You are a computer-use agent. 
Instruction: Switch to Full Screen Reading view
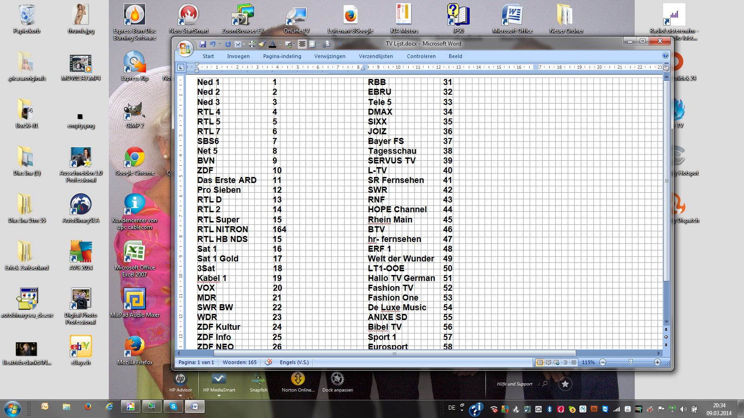pyautogui.click(x=548, y=362)
